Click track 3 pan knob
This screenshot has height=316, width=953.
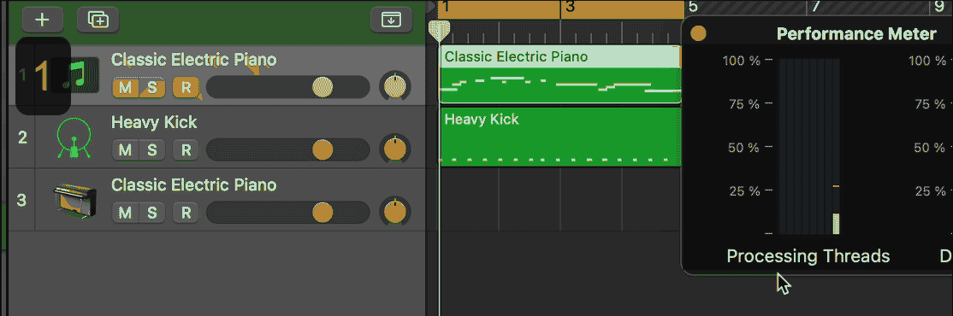(x=395, y=212)
